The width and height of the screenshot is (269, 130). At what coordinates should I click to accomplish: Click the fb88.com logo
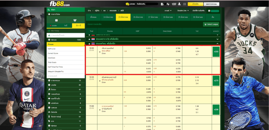[x=60, y=3]
